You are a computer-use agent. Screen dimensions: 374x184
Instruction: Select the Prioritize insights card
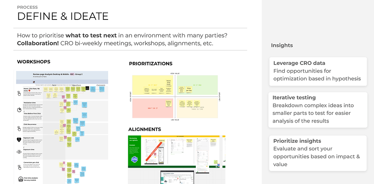click(318, 153)
